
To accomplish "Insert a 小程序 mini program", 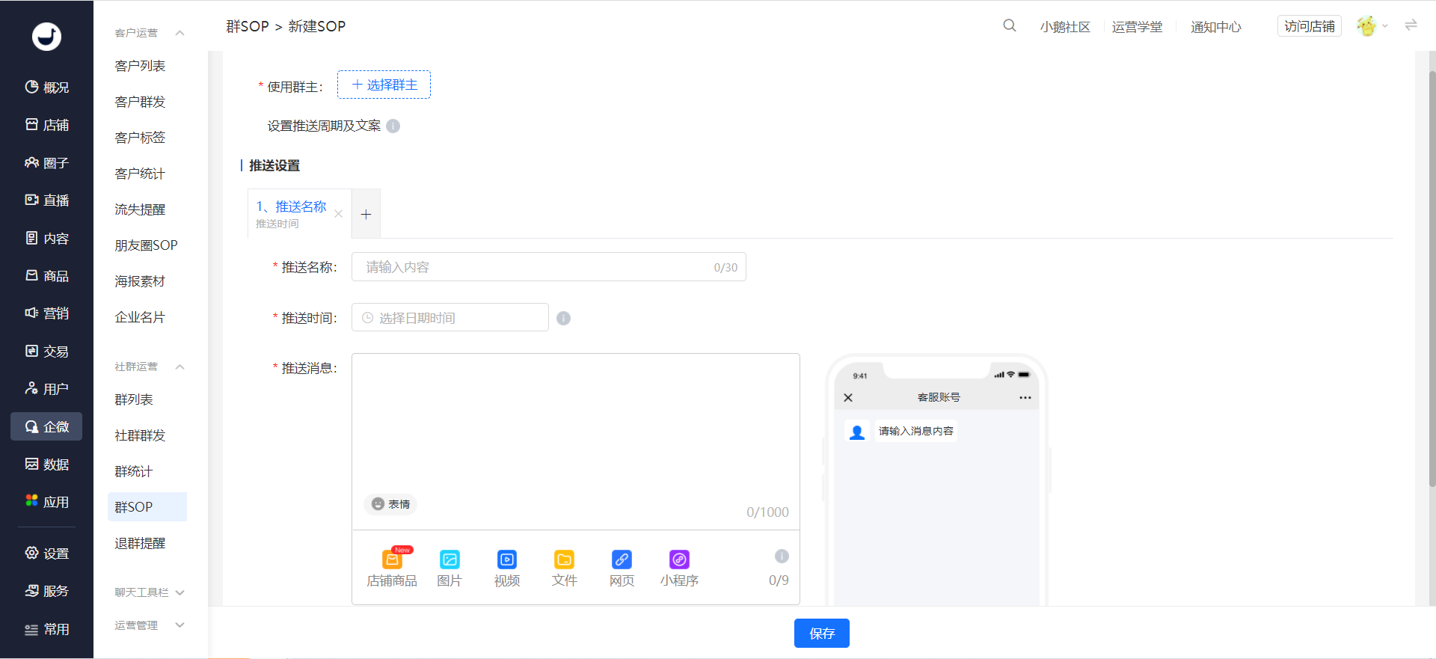I will (679, 568).
